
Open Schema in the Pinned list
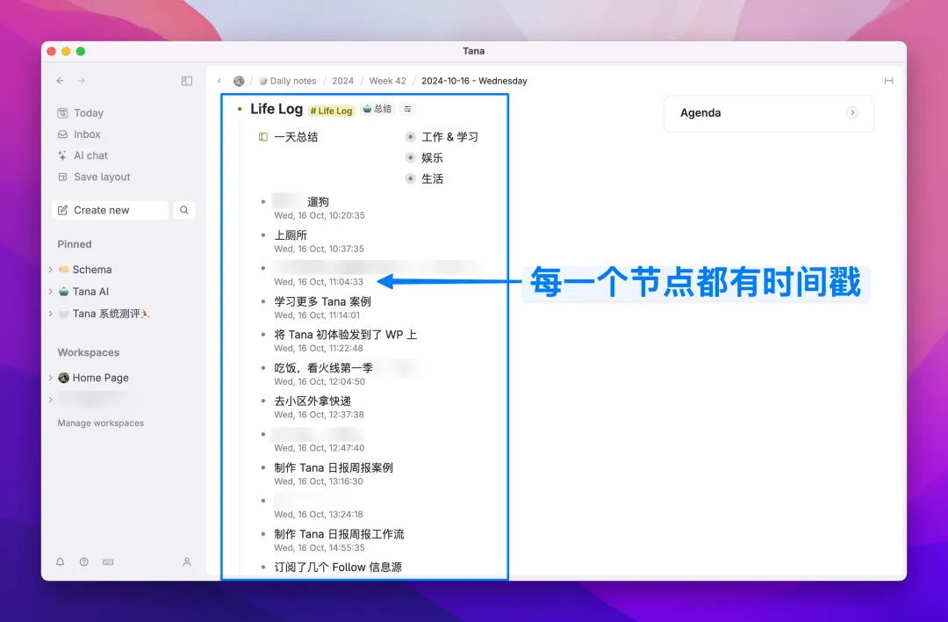pyautogui.click(x=92, y=270)
